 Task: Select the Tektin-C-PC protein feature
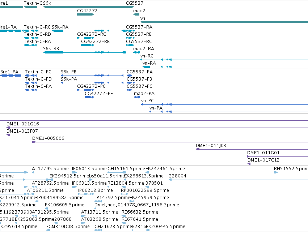click(31, 76)
